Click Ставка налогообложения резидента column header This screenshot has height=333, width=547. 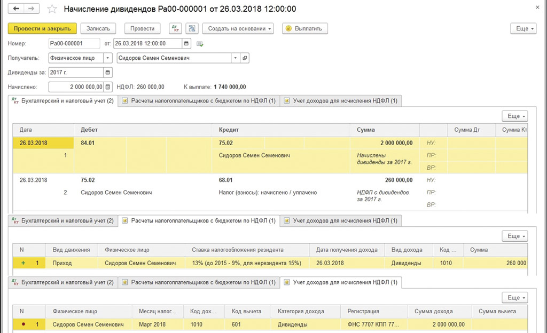click(x=247, y=250)
